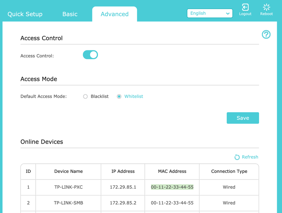Select the Blacklist radio button

click(x=85, y=96)
